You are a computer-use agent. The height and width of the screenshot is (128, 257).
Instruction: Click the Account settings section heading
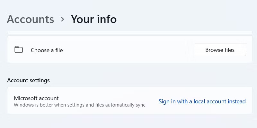[x=28, y=80]
